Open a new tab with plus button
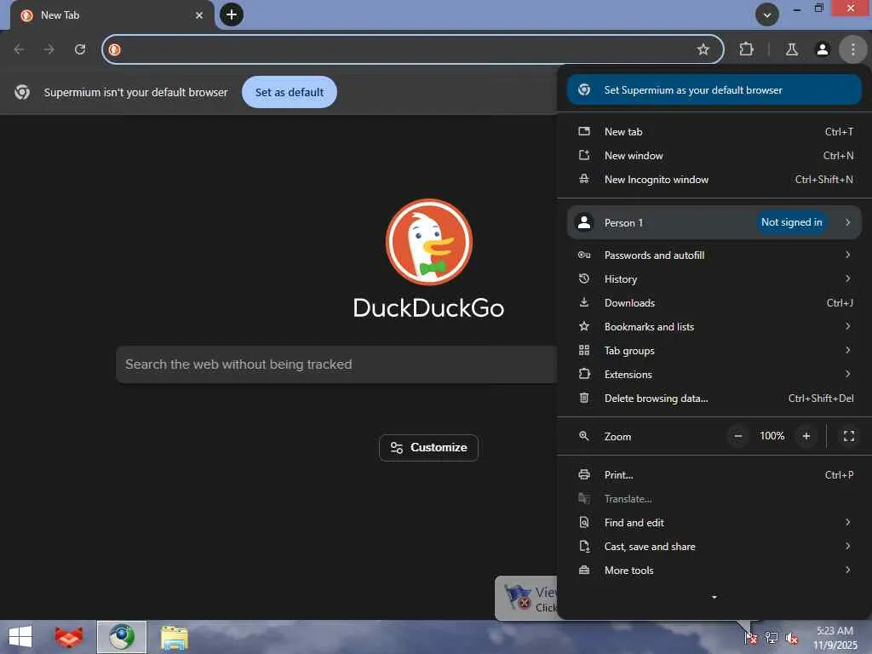Screen dimensions: 872x654 pyautogui.click(x=232, y=14)
